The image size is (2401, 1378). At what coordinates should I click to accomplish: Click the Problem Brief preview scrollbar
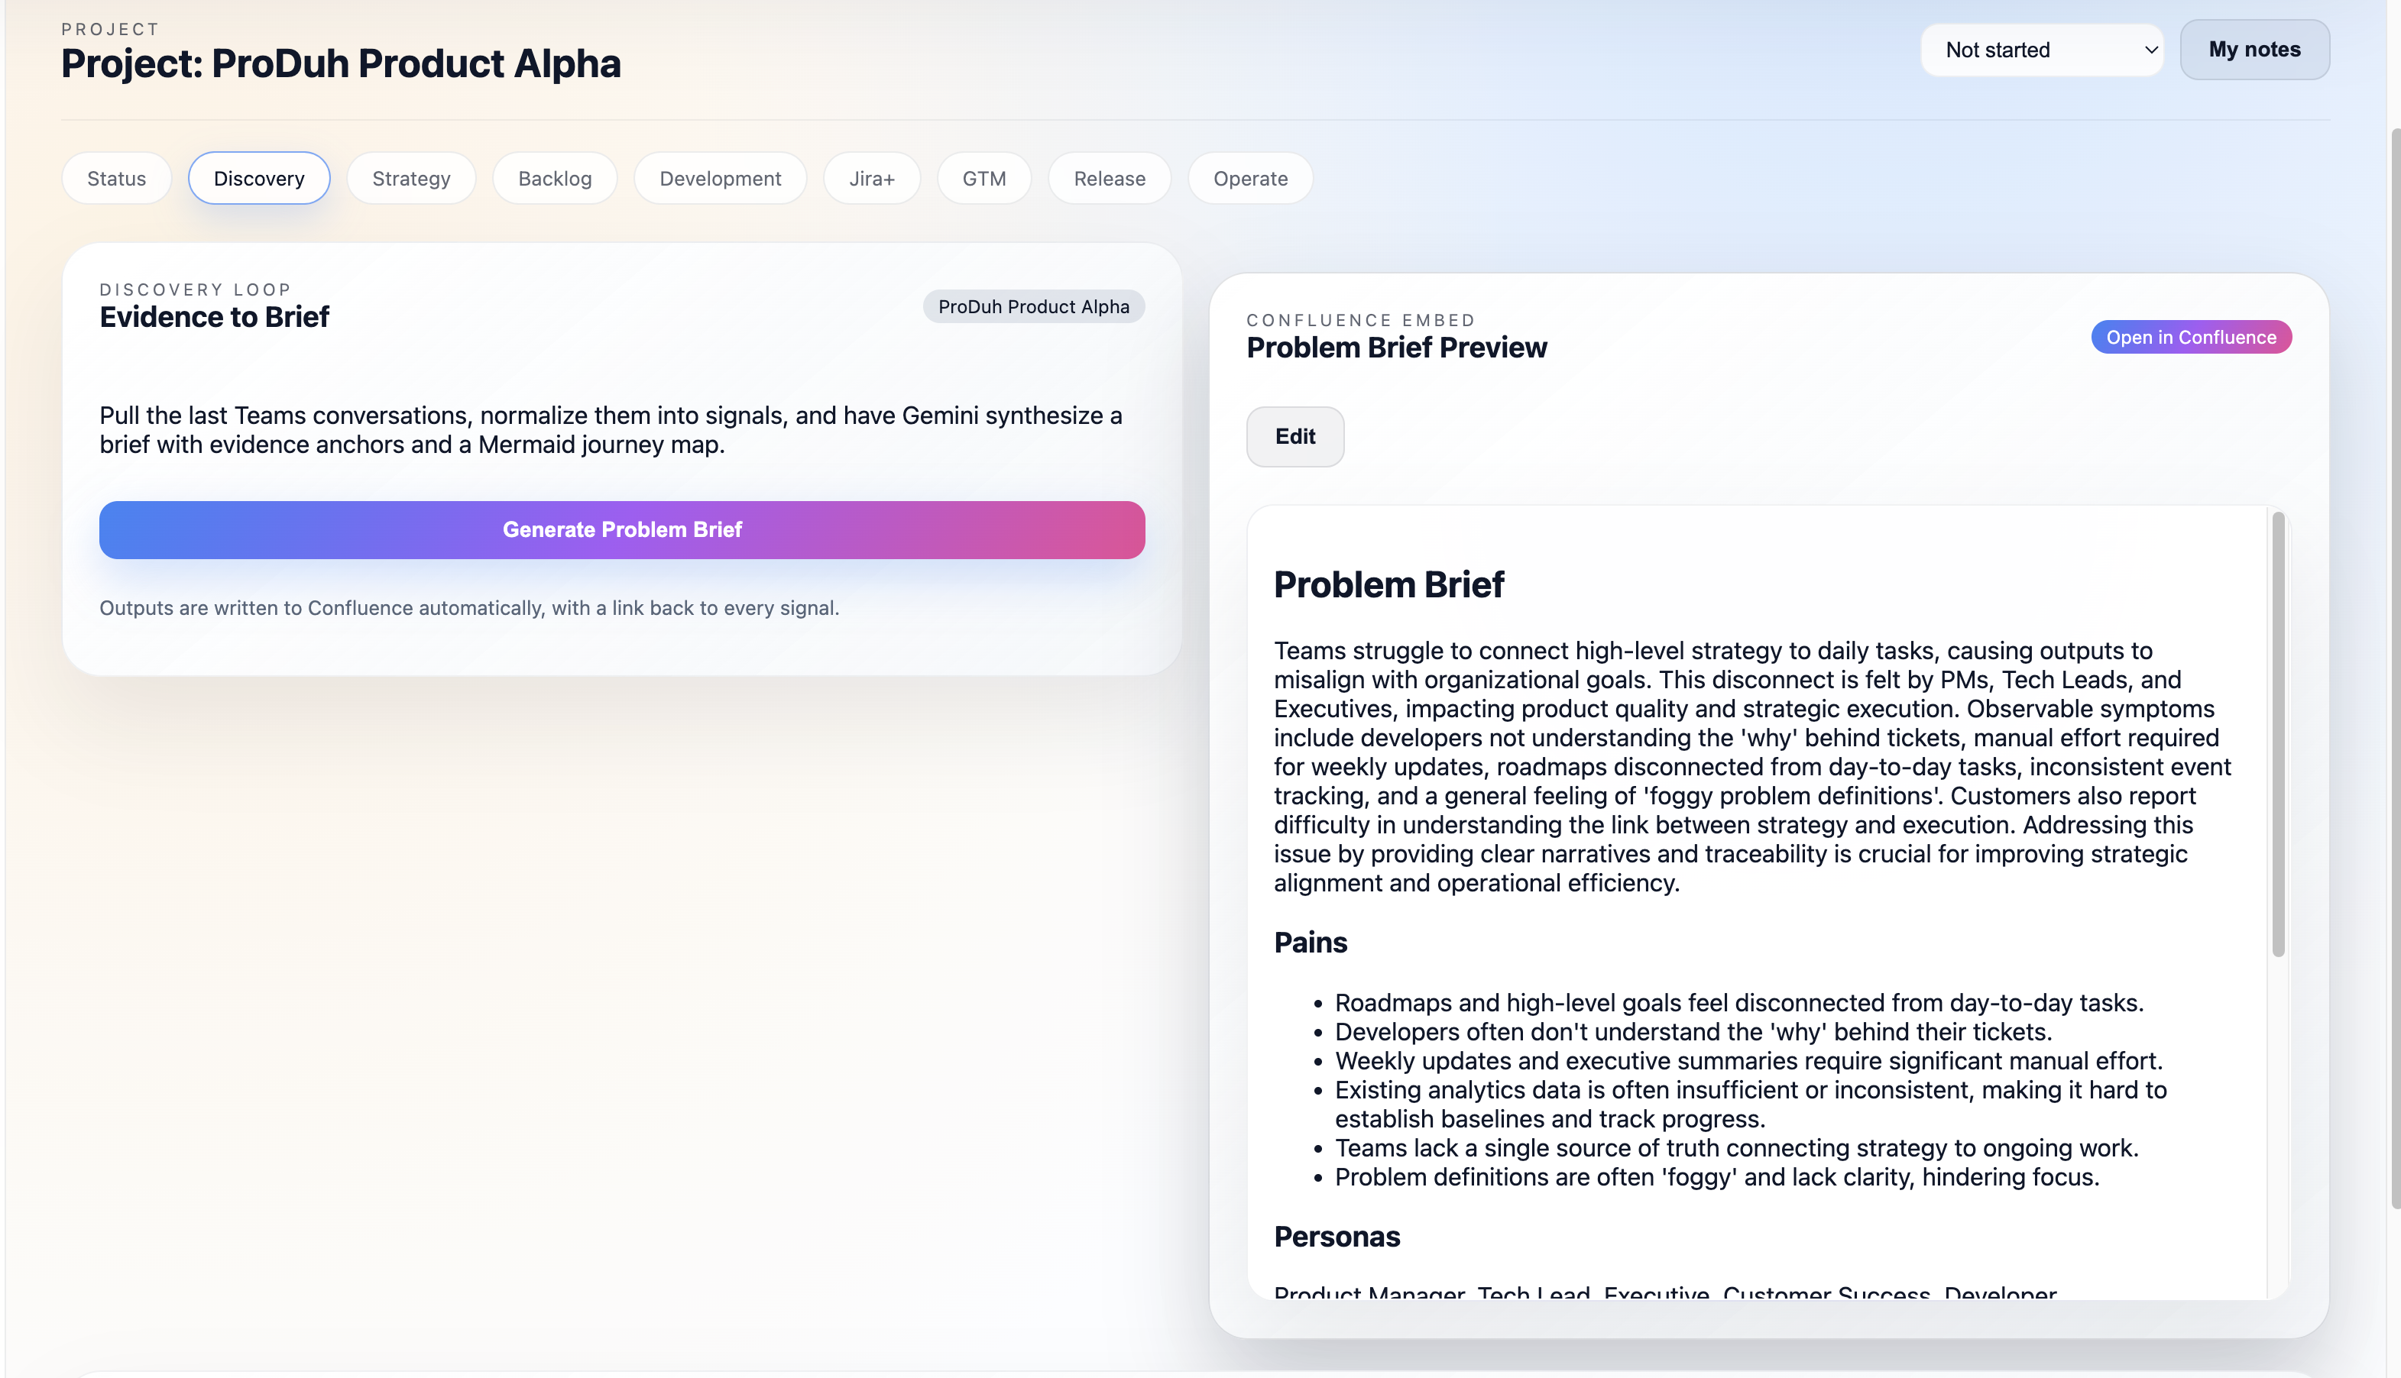tap(2278, 733)
